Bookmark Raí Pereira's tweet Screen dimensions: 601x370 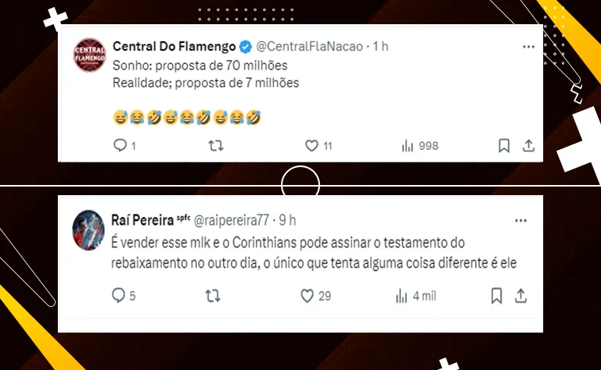click(496, 296)
